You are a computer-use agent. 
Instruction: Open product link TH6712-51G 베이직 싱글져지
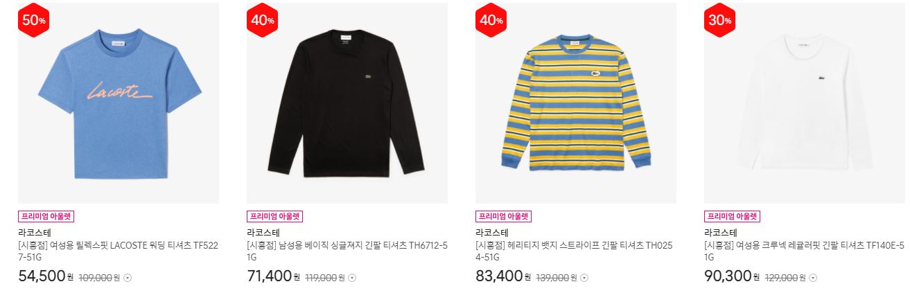point(347,251)
